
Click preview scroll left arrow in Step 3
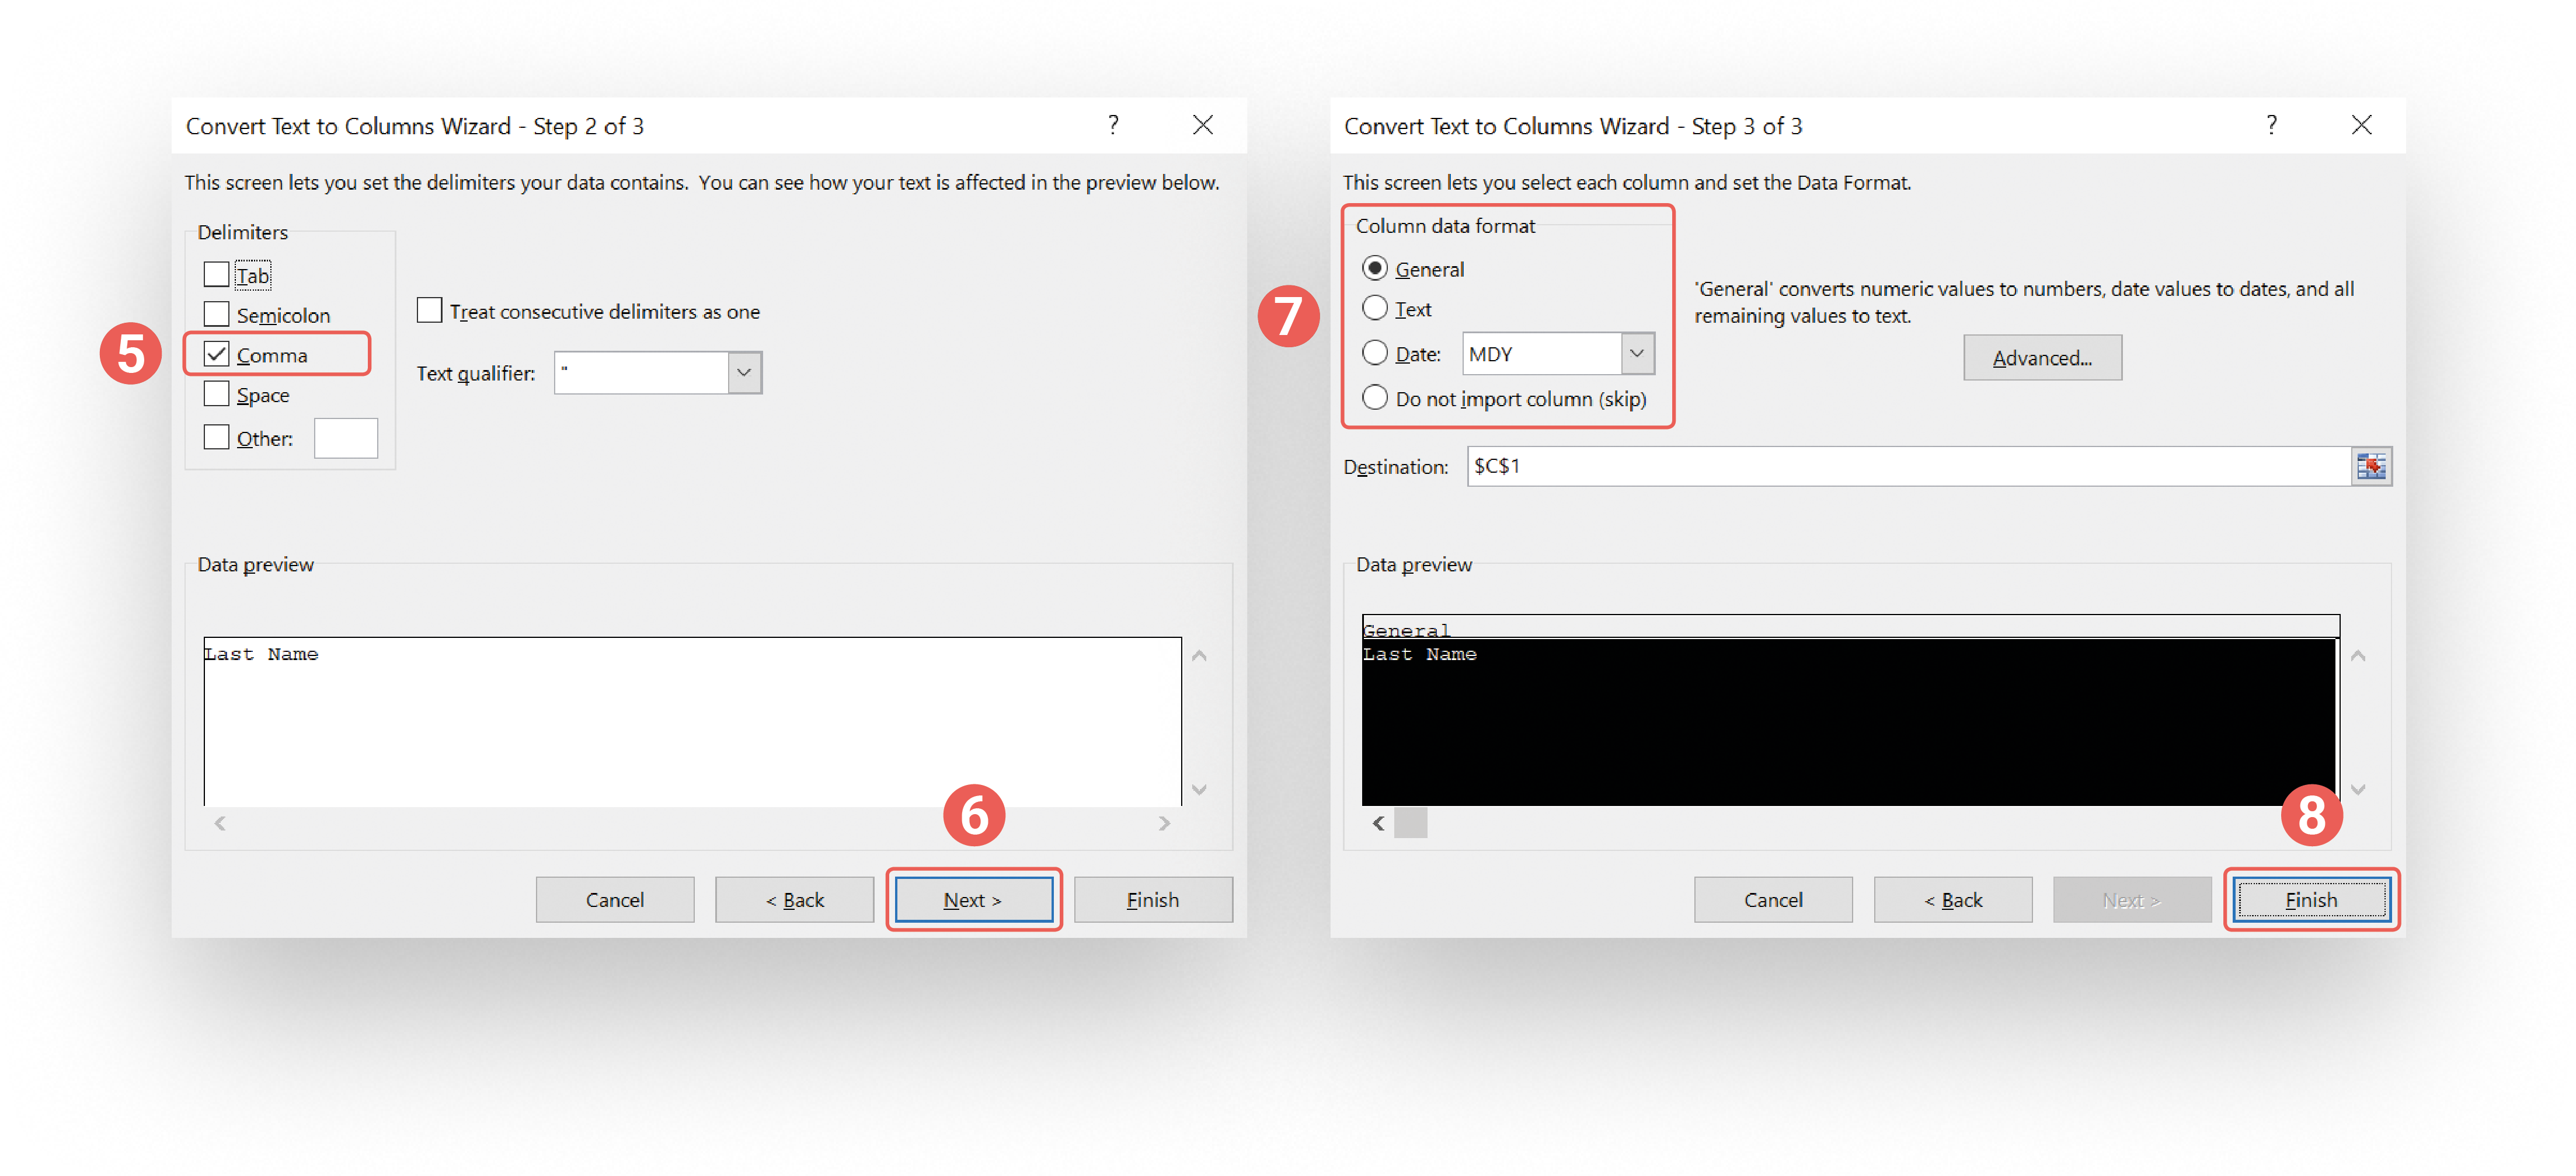click(1378, 823)
